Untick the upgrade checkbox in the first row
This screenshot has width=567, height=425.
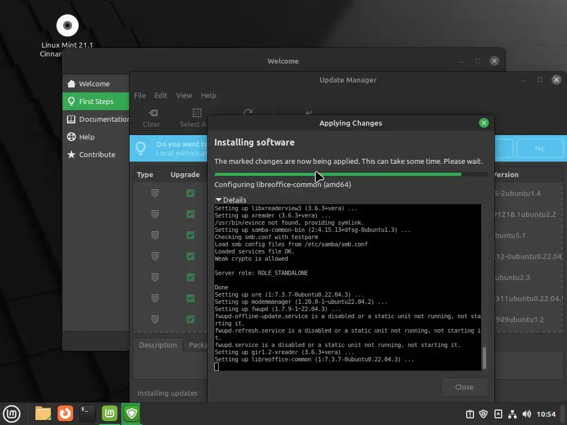190,193
